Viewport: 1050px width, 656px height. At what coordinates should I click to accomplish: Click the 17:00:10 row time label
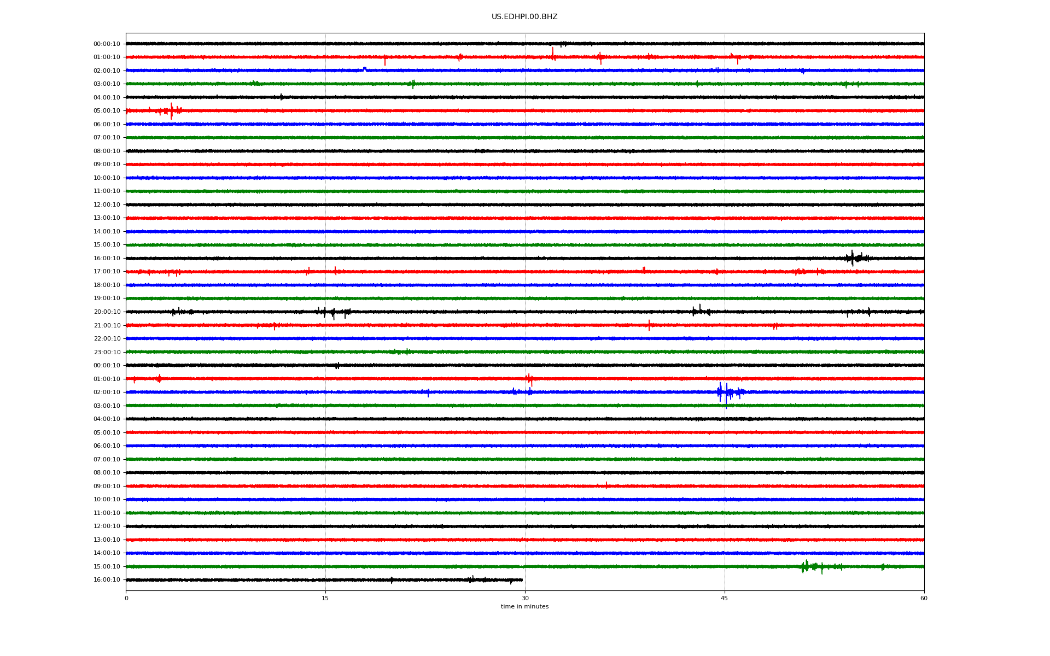(x=107, y=272)
